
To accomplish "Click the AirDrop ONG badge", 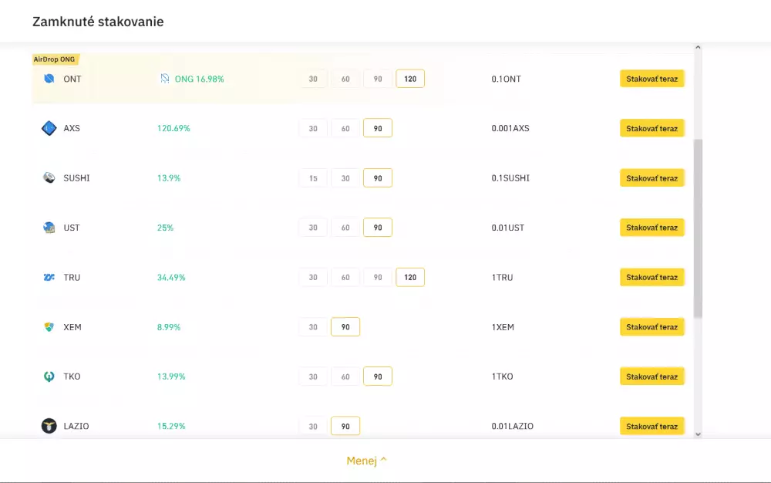I will point(55,59).
